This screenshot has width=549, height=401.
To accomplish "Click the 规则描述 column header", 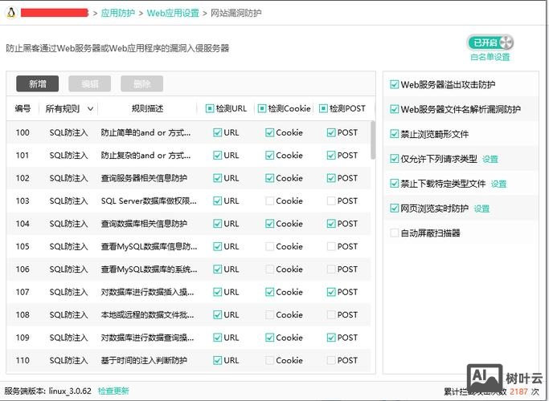I will point(147,108).
